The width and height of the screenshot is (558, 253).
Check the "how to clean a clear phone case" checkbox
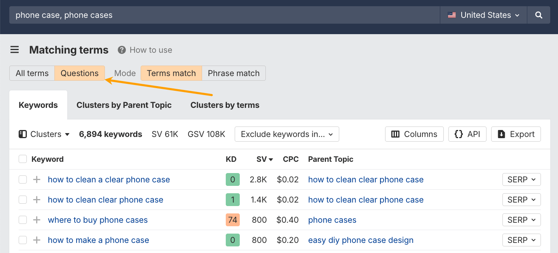[23, 179]
